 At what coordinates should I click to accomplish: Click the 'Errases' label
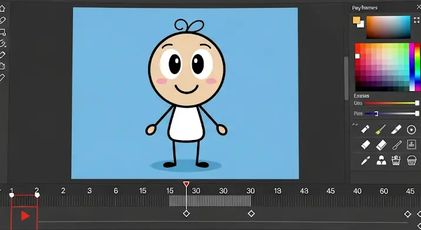click(361, 96)
